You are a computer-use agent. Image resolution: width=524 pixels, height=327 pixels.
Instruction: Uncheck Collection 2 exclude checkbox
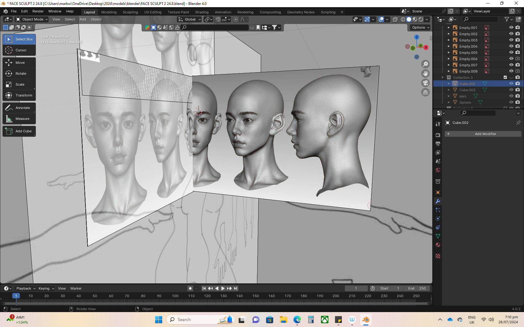click(x=505, y=77)
